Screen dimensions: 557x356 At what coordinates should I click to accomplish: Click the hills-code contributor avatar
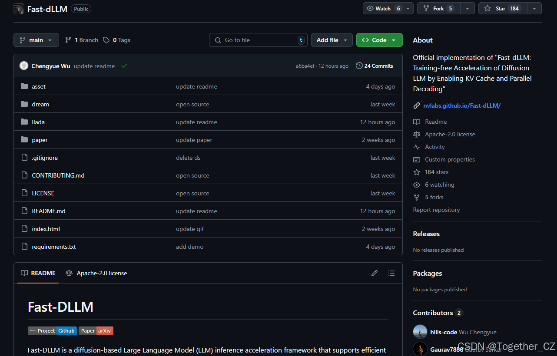pyautogui.click(x=420, y=332)
